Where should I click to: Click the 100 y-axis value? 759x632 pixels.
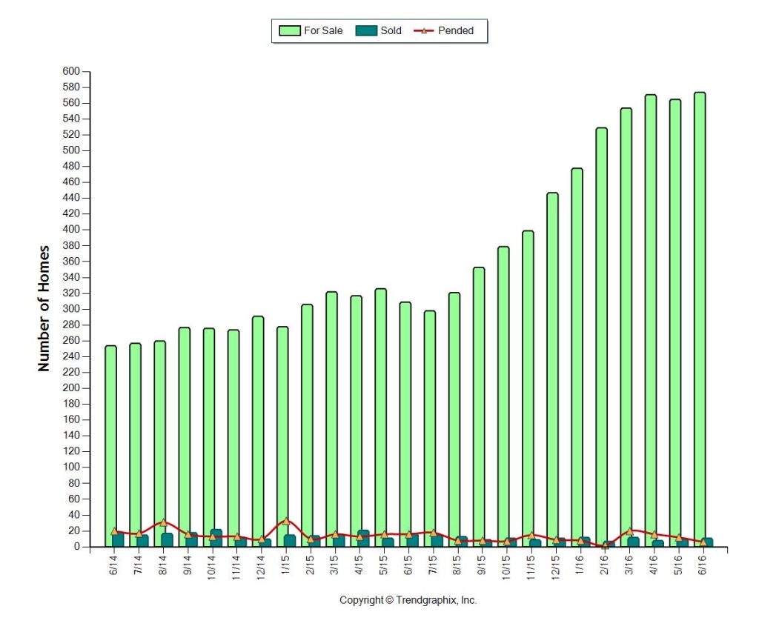(70, 467)
